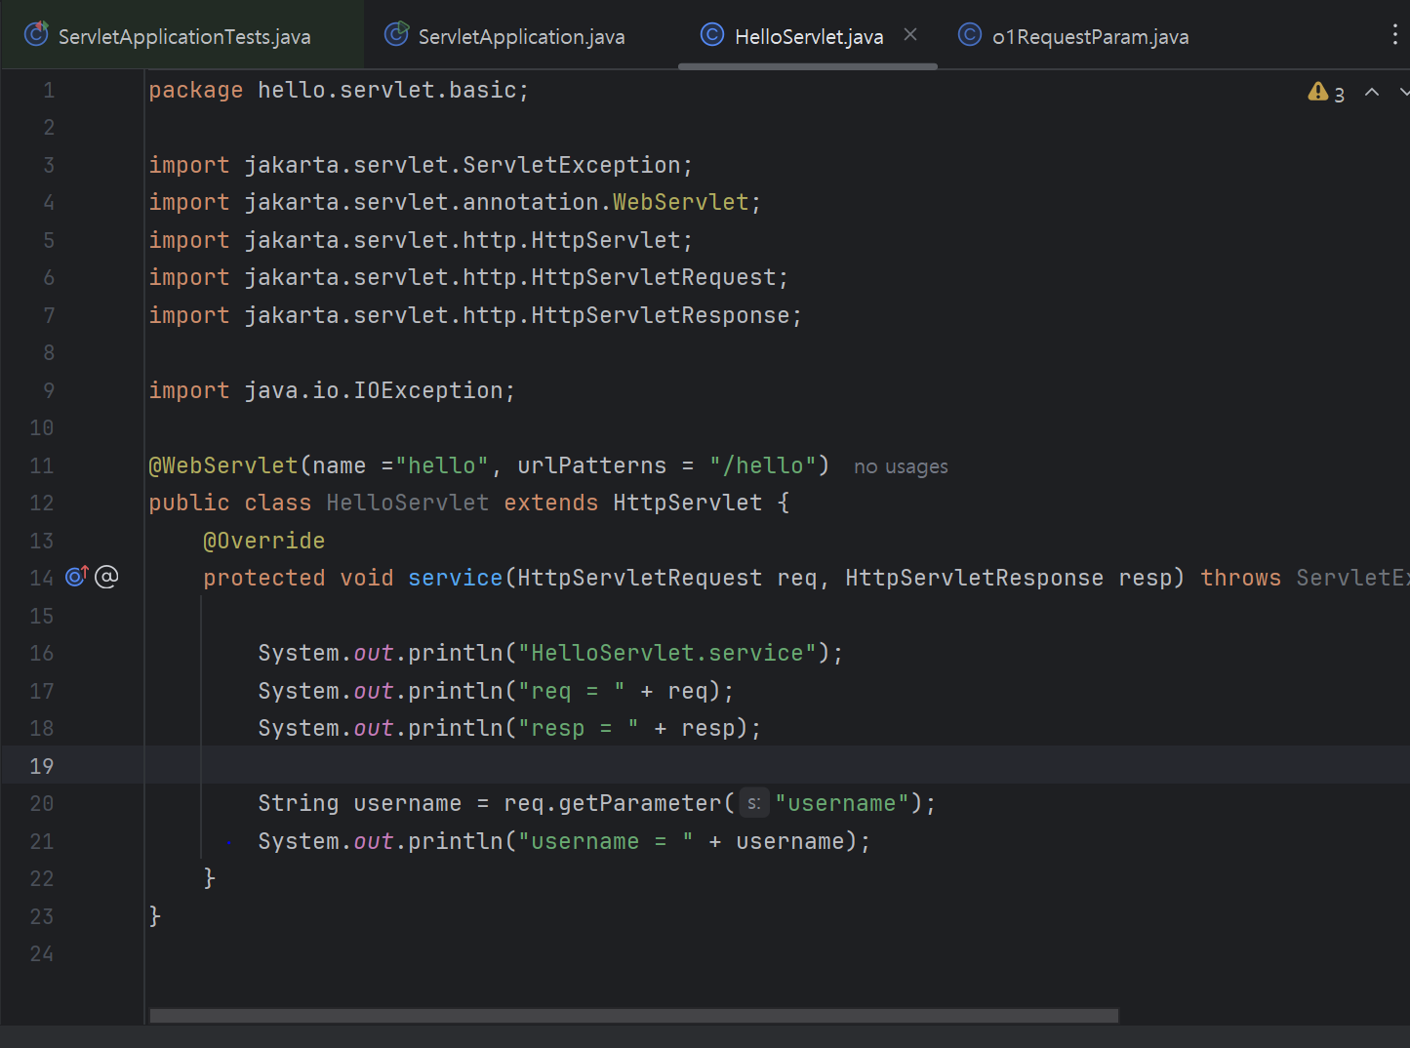
Task: Click the package hello.servlet.basic declaration
Action: (x=339, y=90)
